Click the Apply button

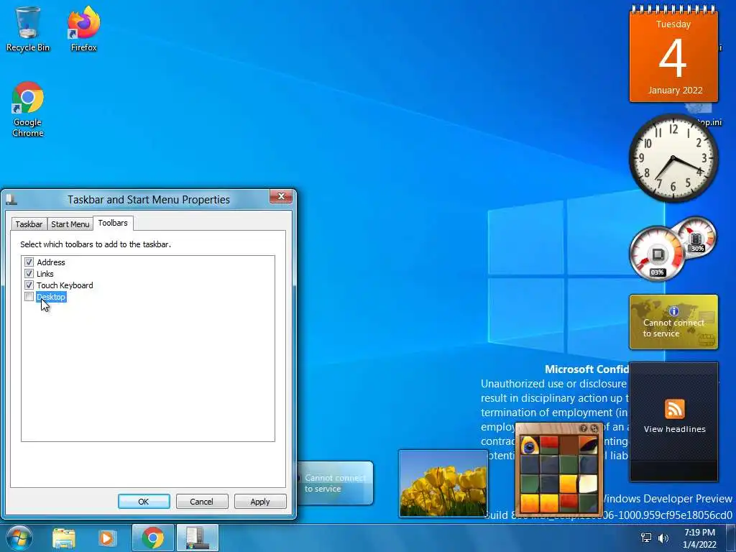point(260,501)
